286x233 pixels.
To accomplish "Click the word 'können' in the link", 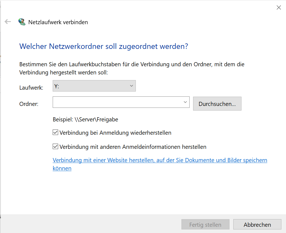I will 62,168.
